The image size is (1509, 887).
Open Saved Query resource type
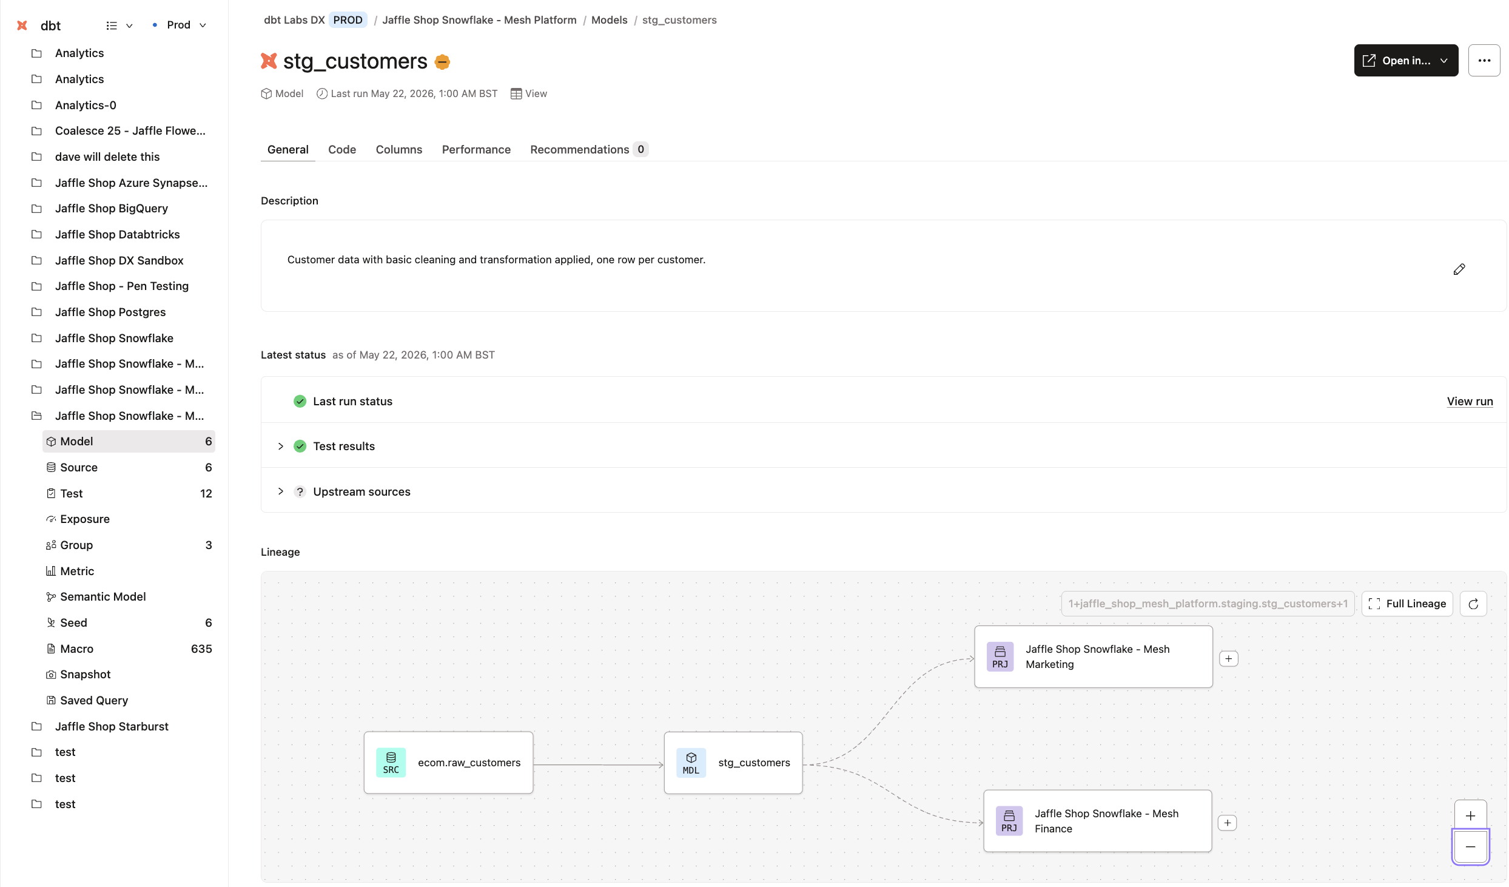coord(129,701)
